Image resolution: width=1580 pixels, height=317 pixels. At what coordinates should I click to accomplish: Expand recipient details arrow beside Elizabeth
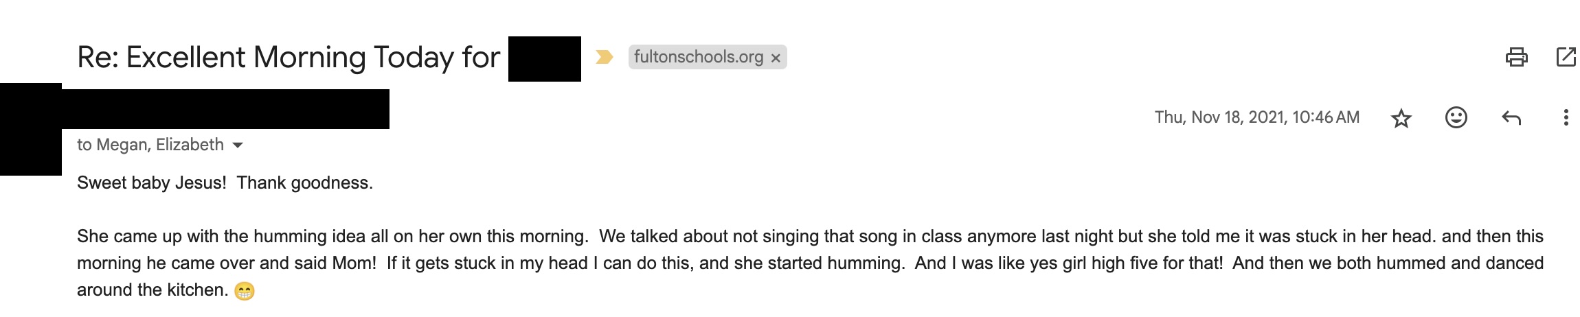point(238,145)
